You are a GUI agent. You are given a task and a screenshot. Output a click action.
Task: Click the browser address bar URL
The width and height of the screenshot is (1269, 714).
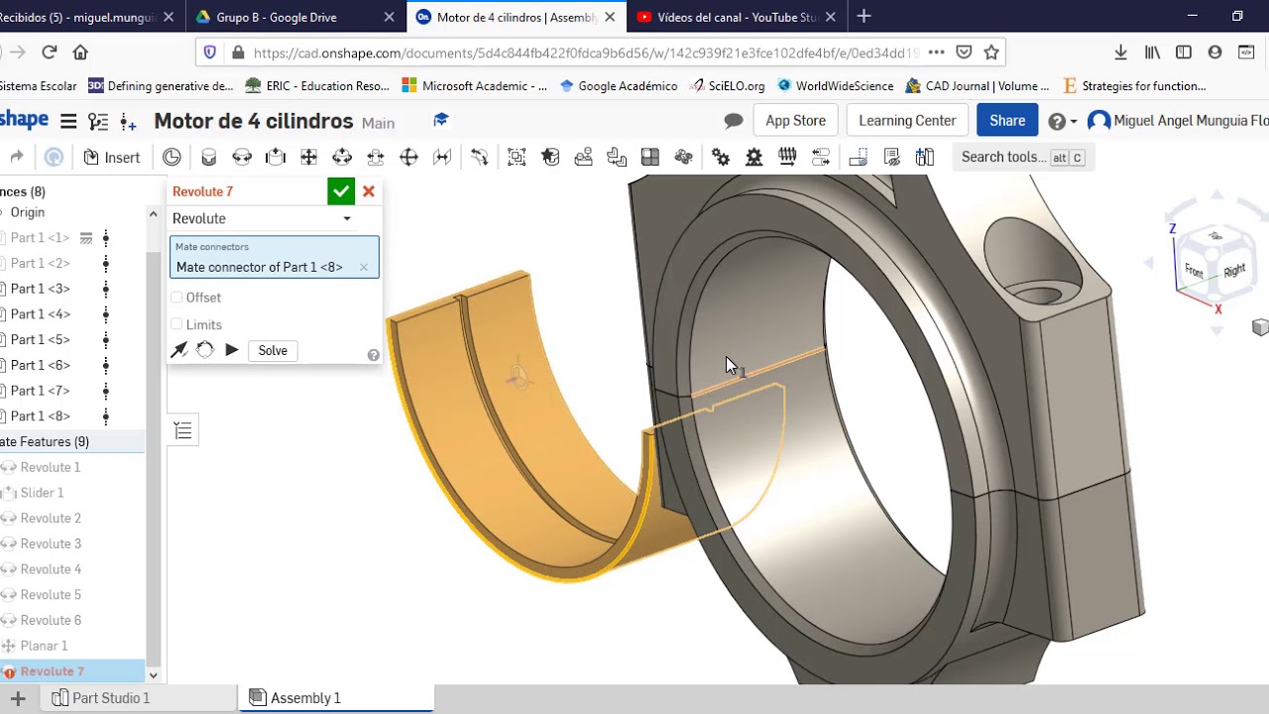(x=585, y=53)
